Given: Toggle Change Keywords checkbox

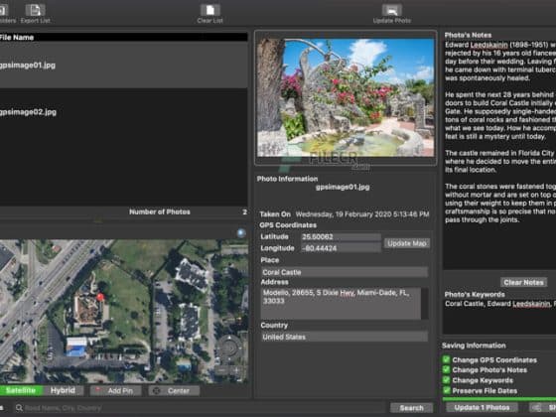Looking at the screenshot, I should (447, 380).
